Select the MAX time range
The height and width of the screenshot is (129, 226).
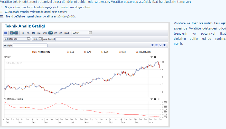pos(67,33)
